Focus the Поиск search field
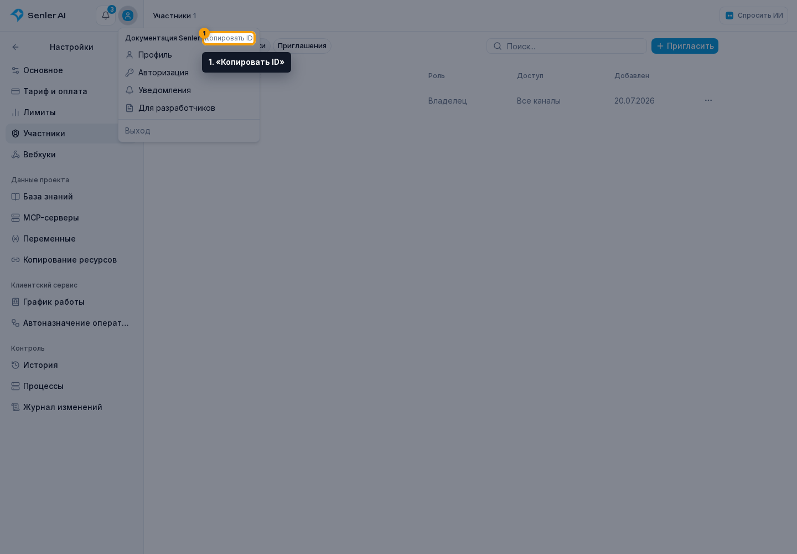Screen dimensions: 797x554 tap(566, 46)
